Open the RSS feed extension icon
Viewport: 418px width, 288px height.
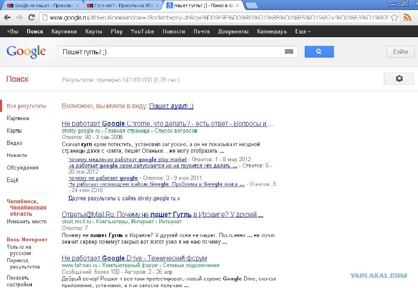(407, 18)
